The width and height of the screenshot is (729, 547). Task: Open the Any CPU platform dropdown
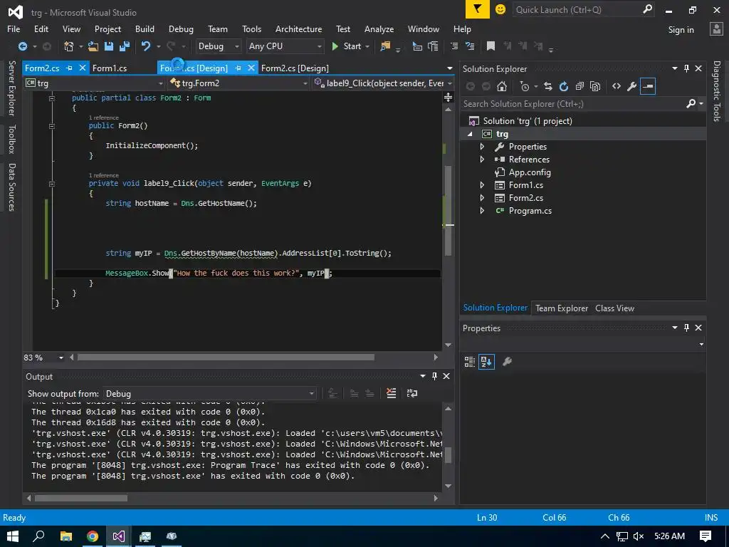(285, 46)
